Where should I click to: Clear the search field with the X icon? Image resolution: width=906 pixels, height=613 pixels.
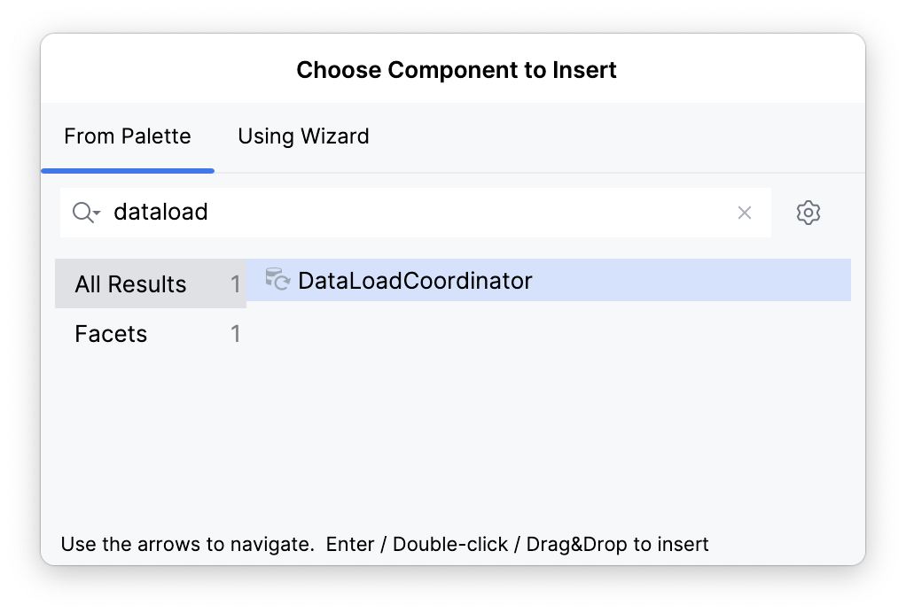744,213
